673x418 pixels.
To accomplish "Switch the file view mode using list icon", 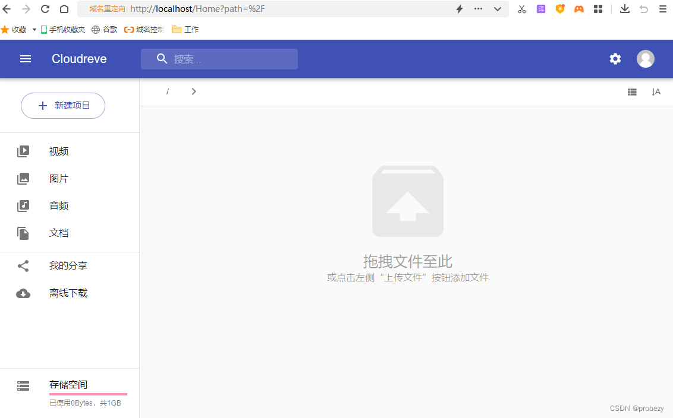I will 632,91.
